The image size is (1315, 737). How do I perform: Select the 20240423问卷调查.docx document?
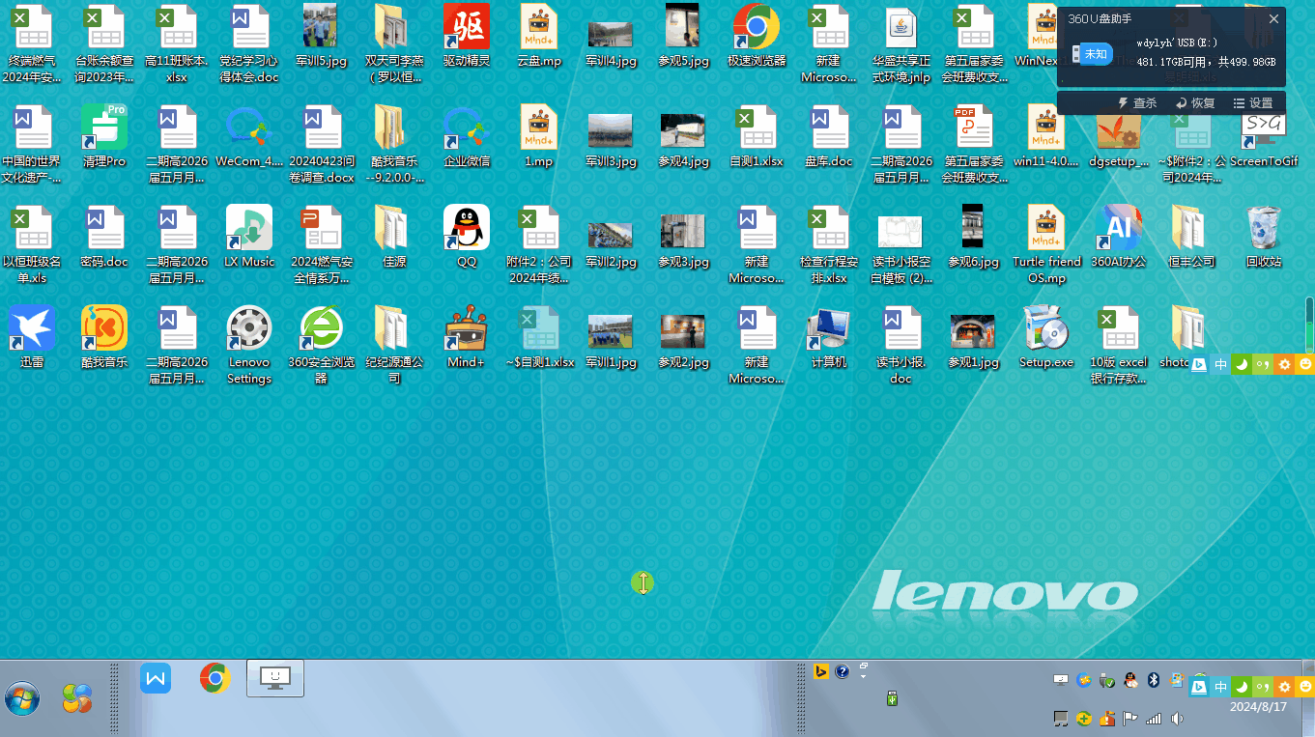tap(322, 145)
